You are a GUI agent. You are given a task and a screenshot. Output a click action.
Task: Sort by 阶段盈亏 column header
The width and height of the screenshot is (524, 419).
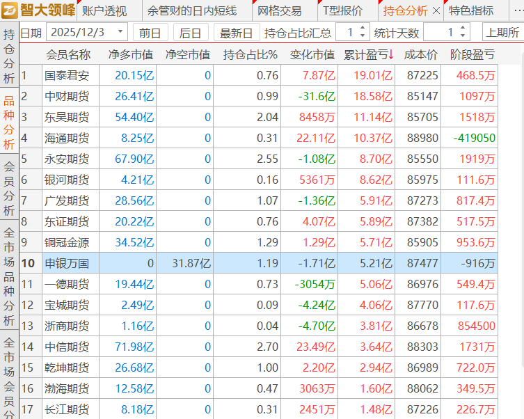[x=473, y=54]
